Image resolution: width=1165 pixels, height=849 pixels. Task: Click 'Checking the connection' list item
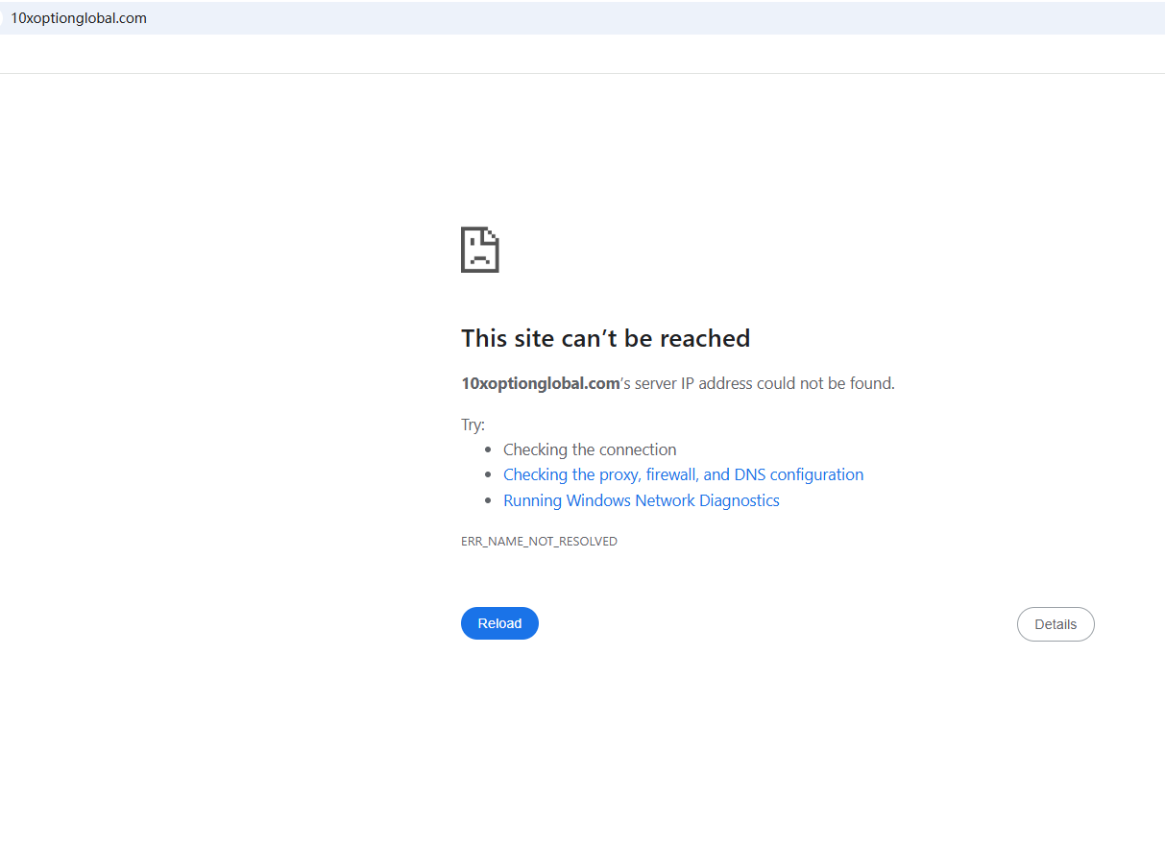(590, 449)
